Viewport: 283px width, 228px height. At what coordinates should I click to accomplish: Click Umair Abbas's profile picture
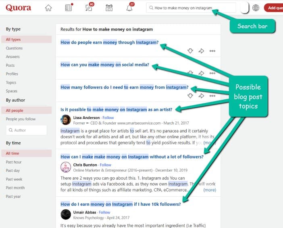[x=66, y=214]
